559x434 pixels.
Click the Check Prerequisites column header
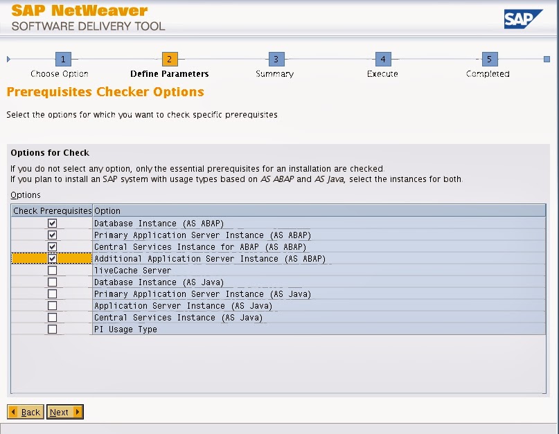(x=52, y=210)
